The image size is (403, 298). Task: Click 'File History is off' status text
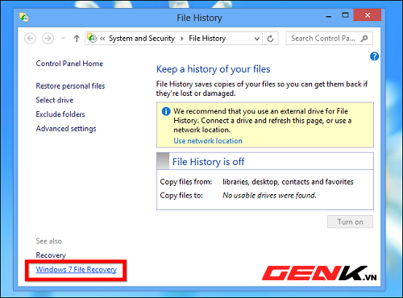209,162
